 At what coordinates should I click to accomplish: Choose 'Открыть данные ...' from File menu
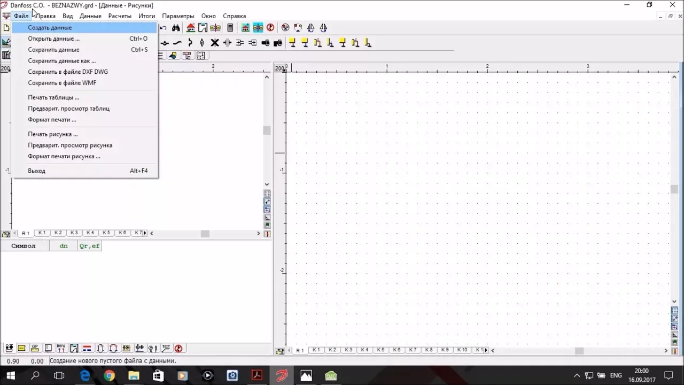84,38
